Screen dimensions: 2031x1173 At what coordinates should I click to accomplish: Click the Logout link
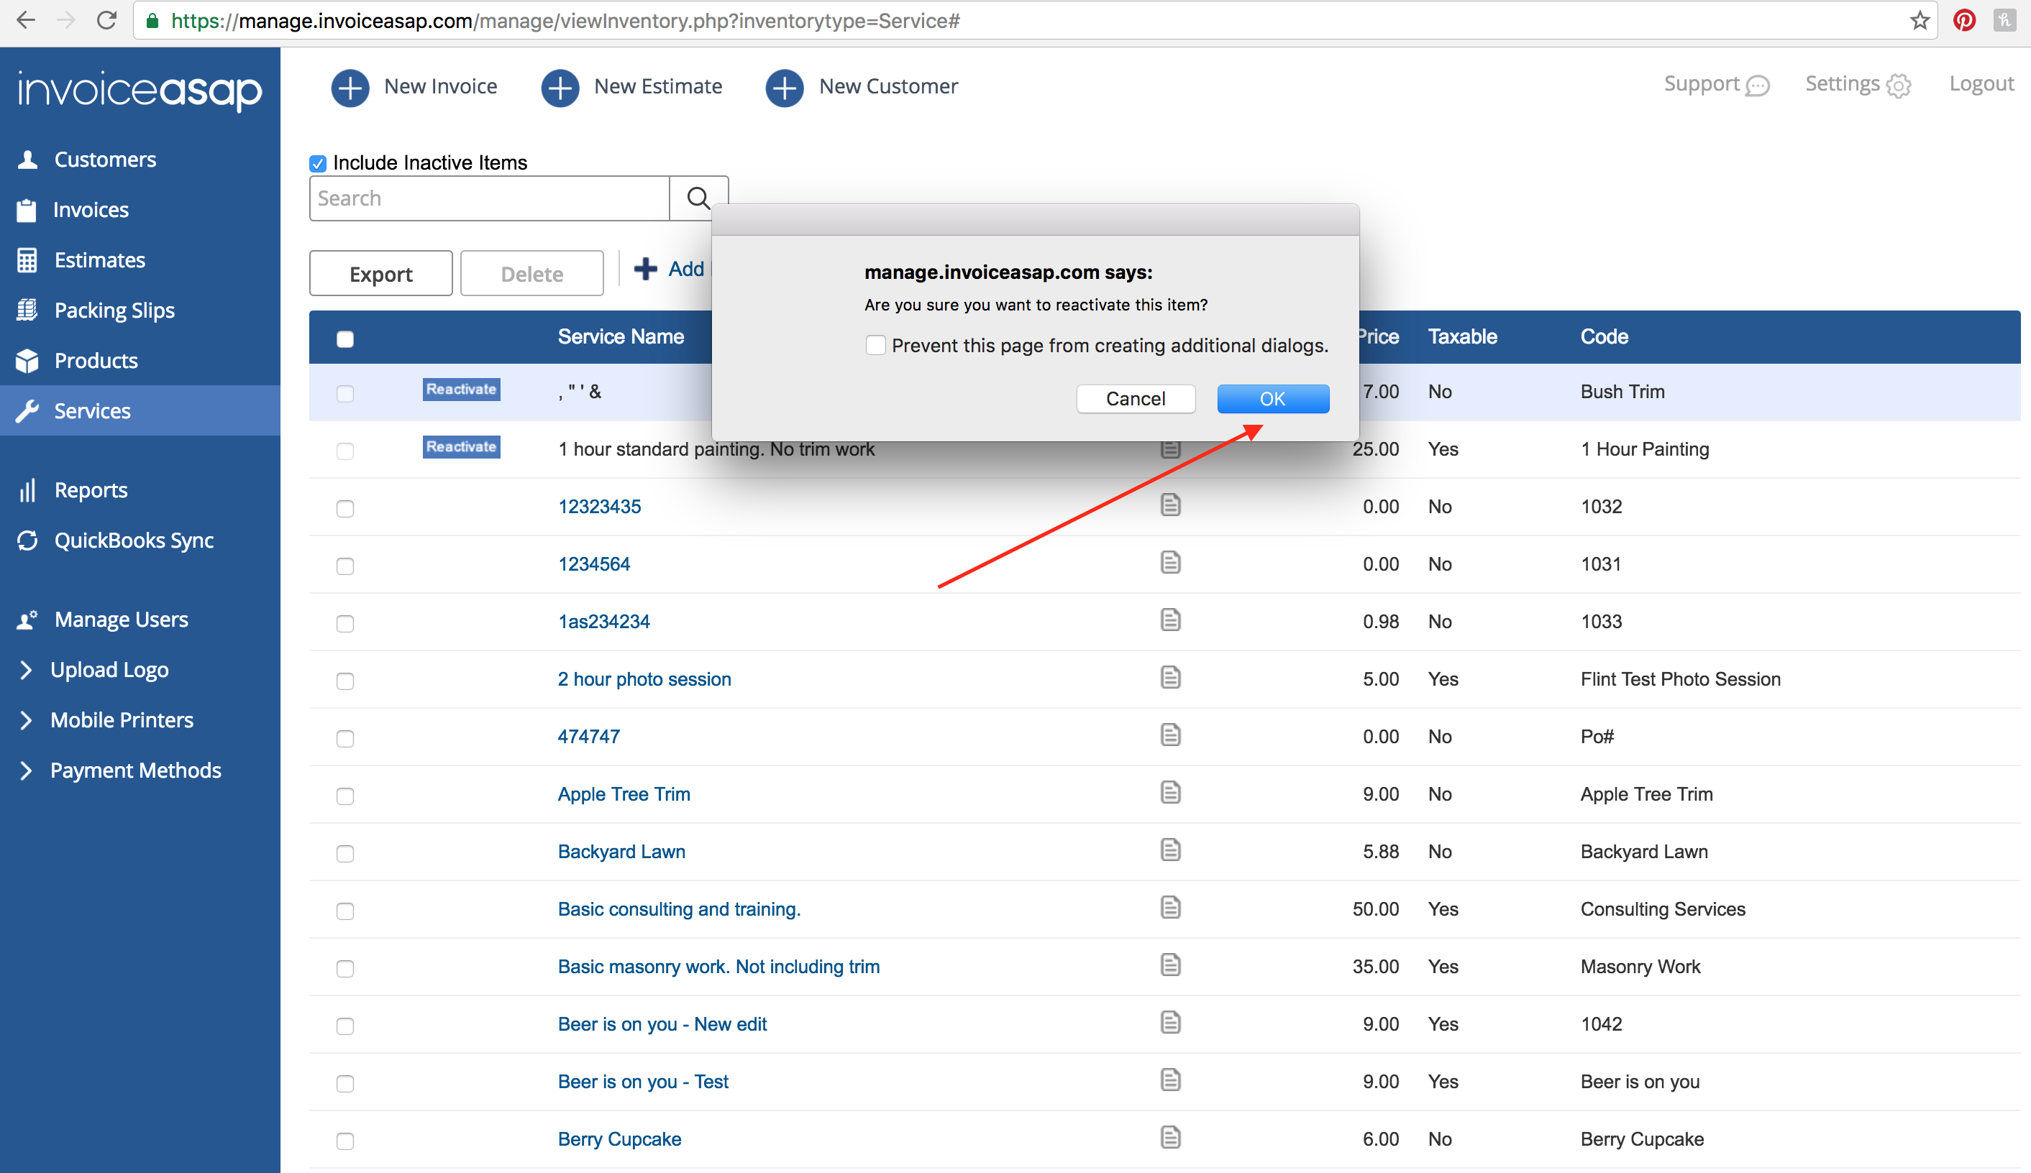click(x=1981, y=84)
